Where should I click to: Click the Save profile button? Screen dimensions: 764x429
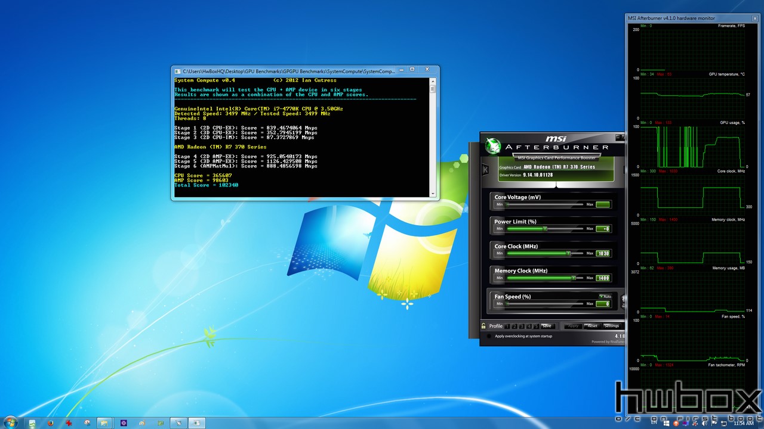tap(548, 326)
